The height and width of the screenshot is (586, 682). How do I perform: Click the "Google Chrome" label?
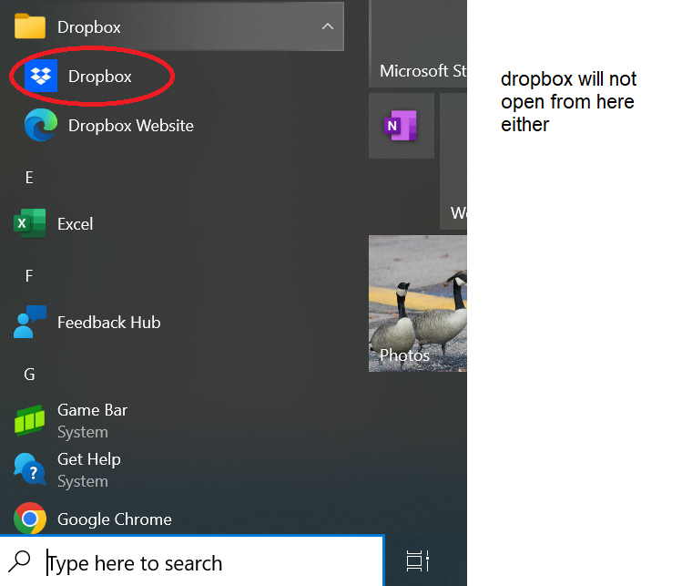point(115,519)
